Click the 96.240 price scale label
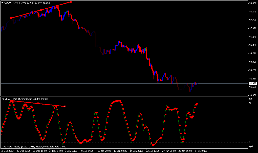The width and height of the screenshot is (258, 153). coord(253,37)
